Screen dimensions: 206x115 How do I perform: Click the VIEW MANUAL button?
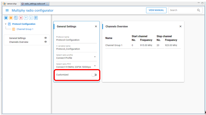click(156, 10)
